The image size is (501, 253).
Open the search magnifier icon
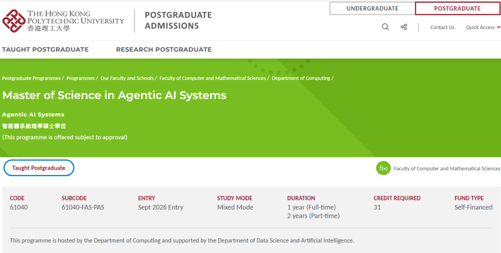385,27
